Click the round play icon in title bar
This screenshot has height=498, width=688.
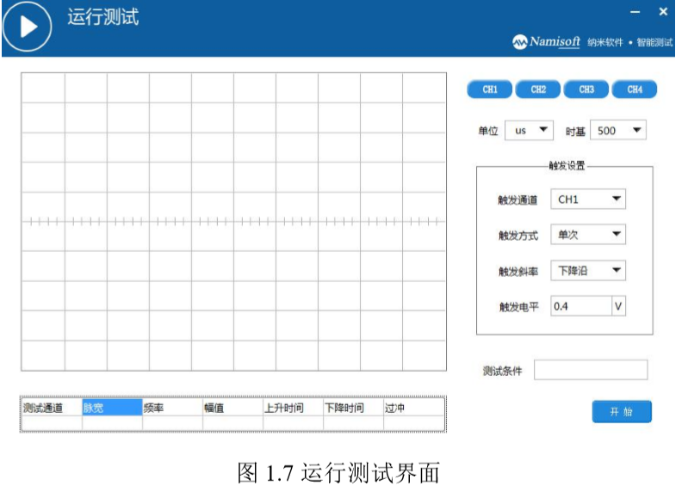coord(28,28)
